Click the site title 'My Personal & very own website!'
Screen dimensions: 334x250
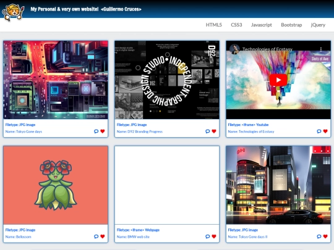64,9
